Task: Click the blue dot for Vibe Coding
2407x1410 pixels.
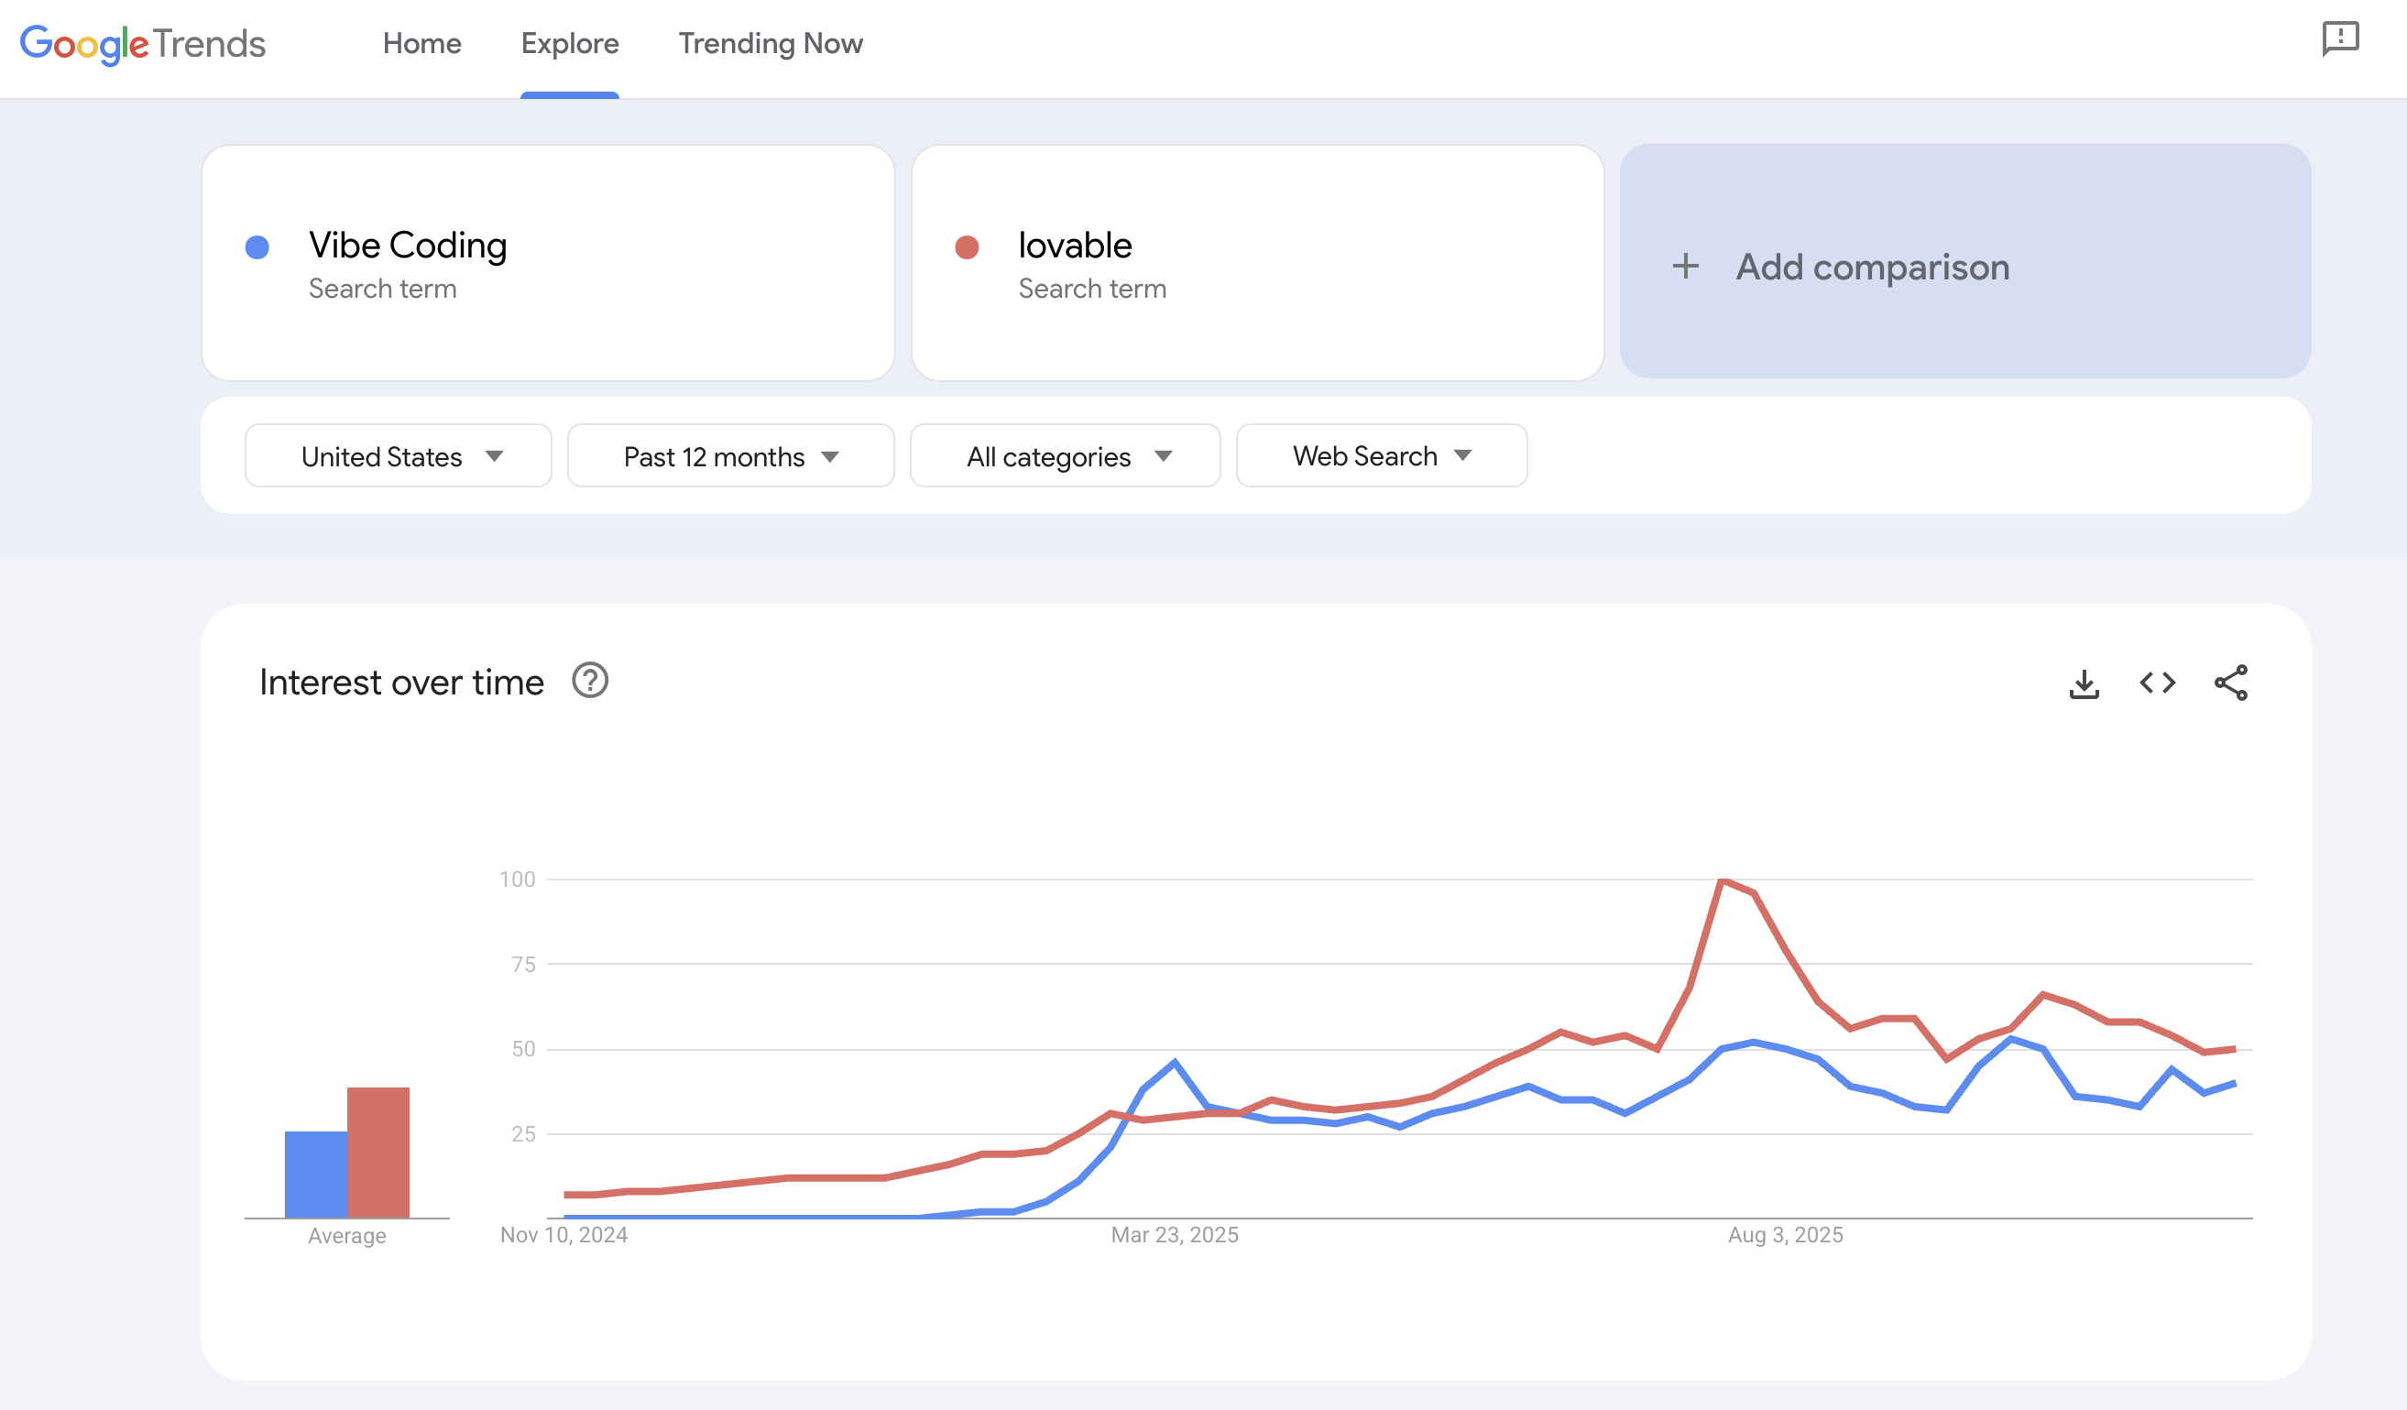Action: [256, 246]
